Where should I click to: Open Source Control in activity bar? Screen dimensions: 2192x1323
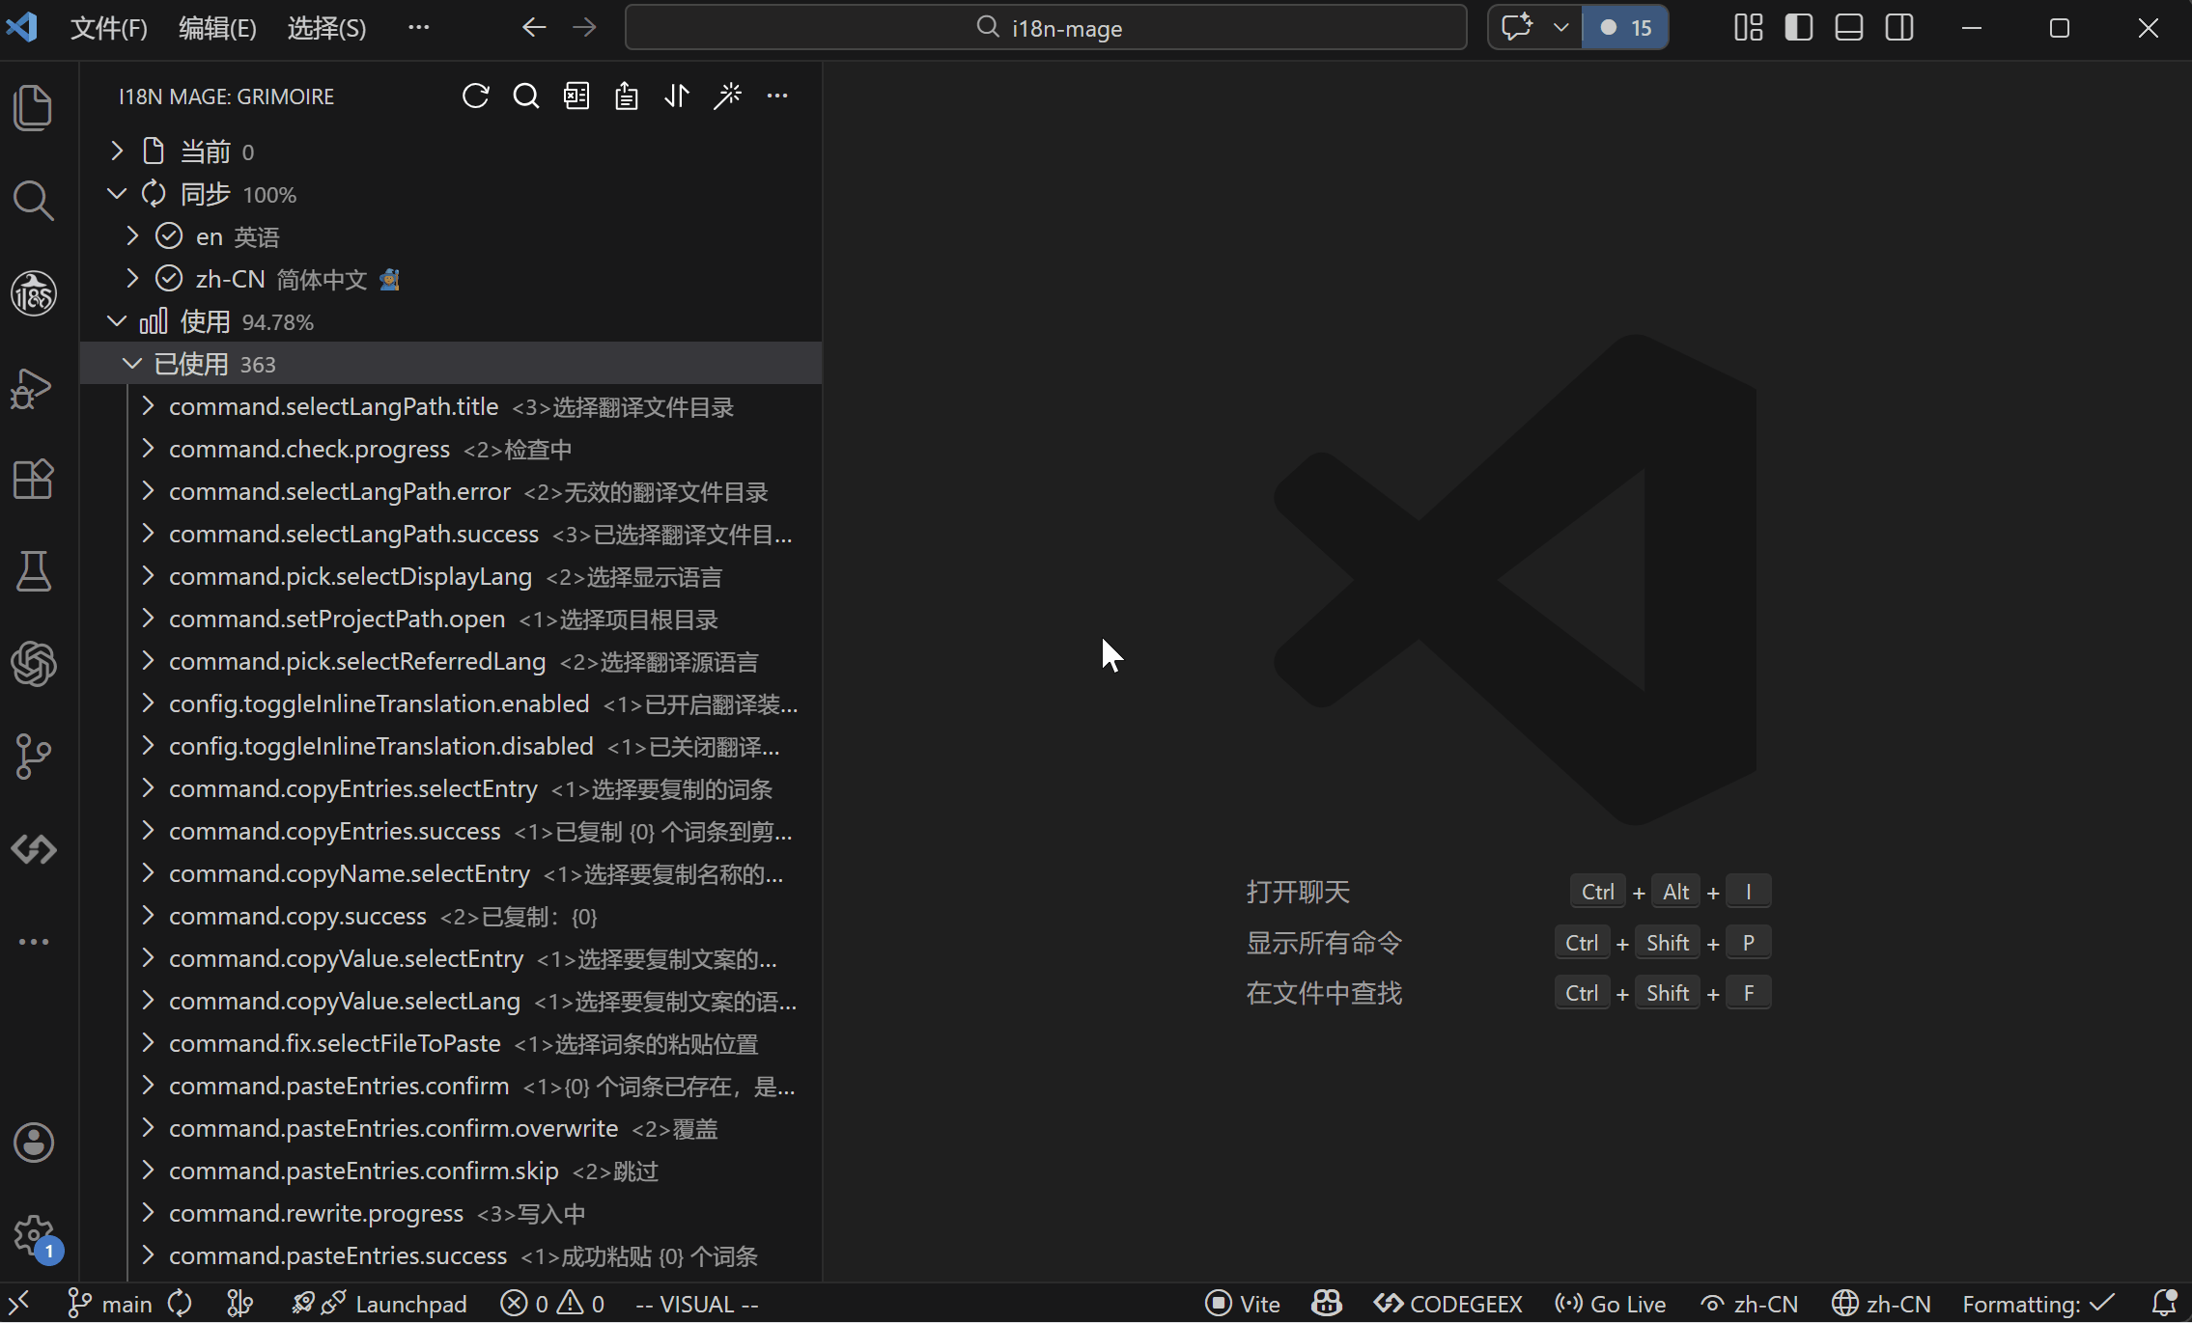coord(34,756)
